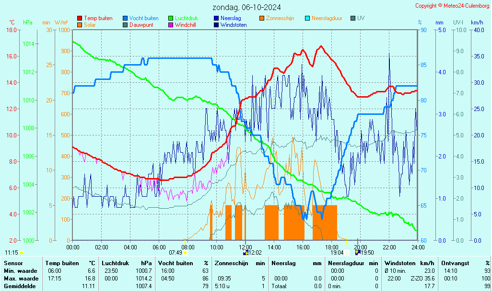Click the Copyright Meteo24-Culemborg text
This screenshot has width=492, height=291.
click(452, 6)
